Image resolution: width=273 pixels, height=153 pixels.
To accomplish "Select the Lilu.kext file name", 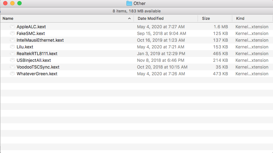I will (25, 47).
